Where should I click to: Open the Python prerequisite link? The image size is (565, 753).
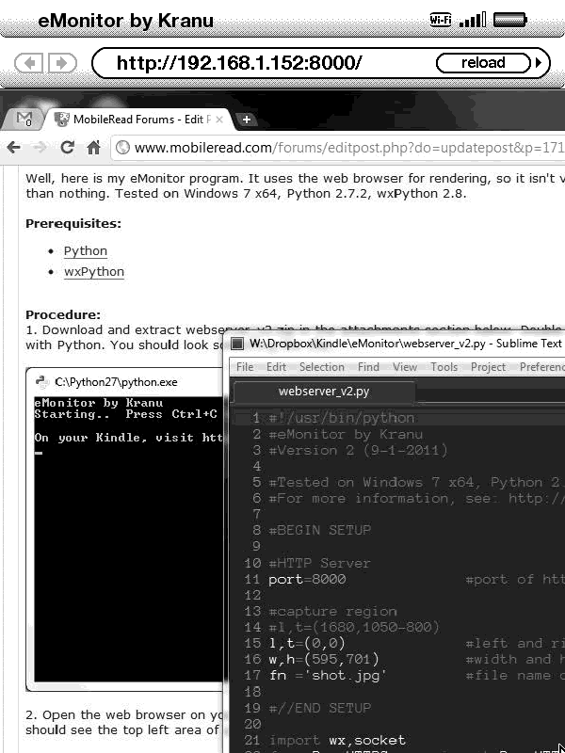pyautogui.click(x=86, y=251)
